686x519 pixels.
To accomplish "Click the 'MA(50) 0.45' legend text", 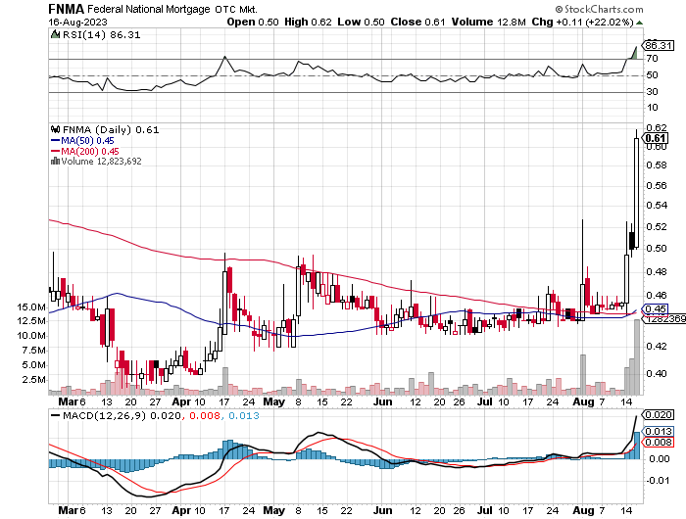I will (x=87, y=140).
